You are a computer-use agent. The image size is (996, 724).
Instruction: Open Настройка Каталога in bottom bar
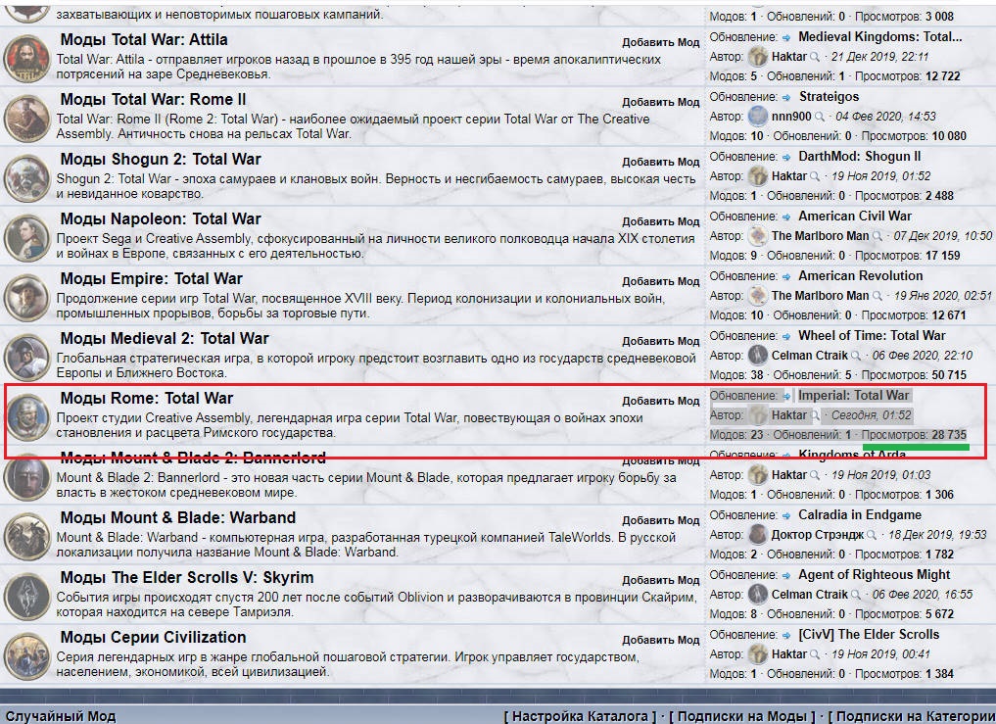pos(580,716)
